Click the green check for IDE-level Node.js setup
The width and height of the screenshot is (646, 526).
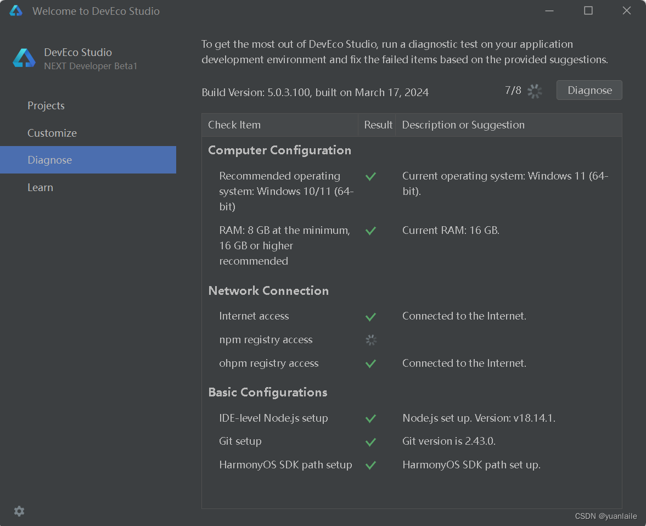[370, 418]
